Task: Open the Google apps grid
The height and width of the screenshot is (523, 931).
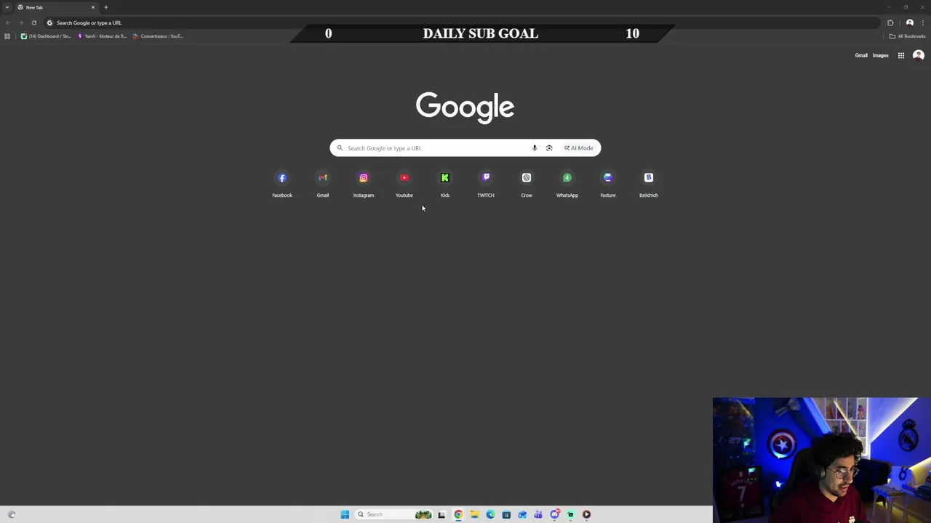Action: click(901, 55)
